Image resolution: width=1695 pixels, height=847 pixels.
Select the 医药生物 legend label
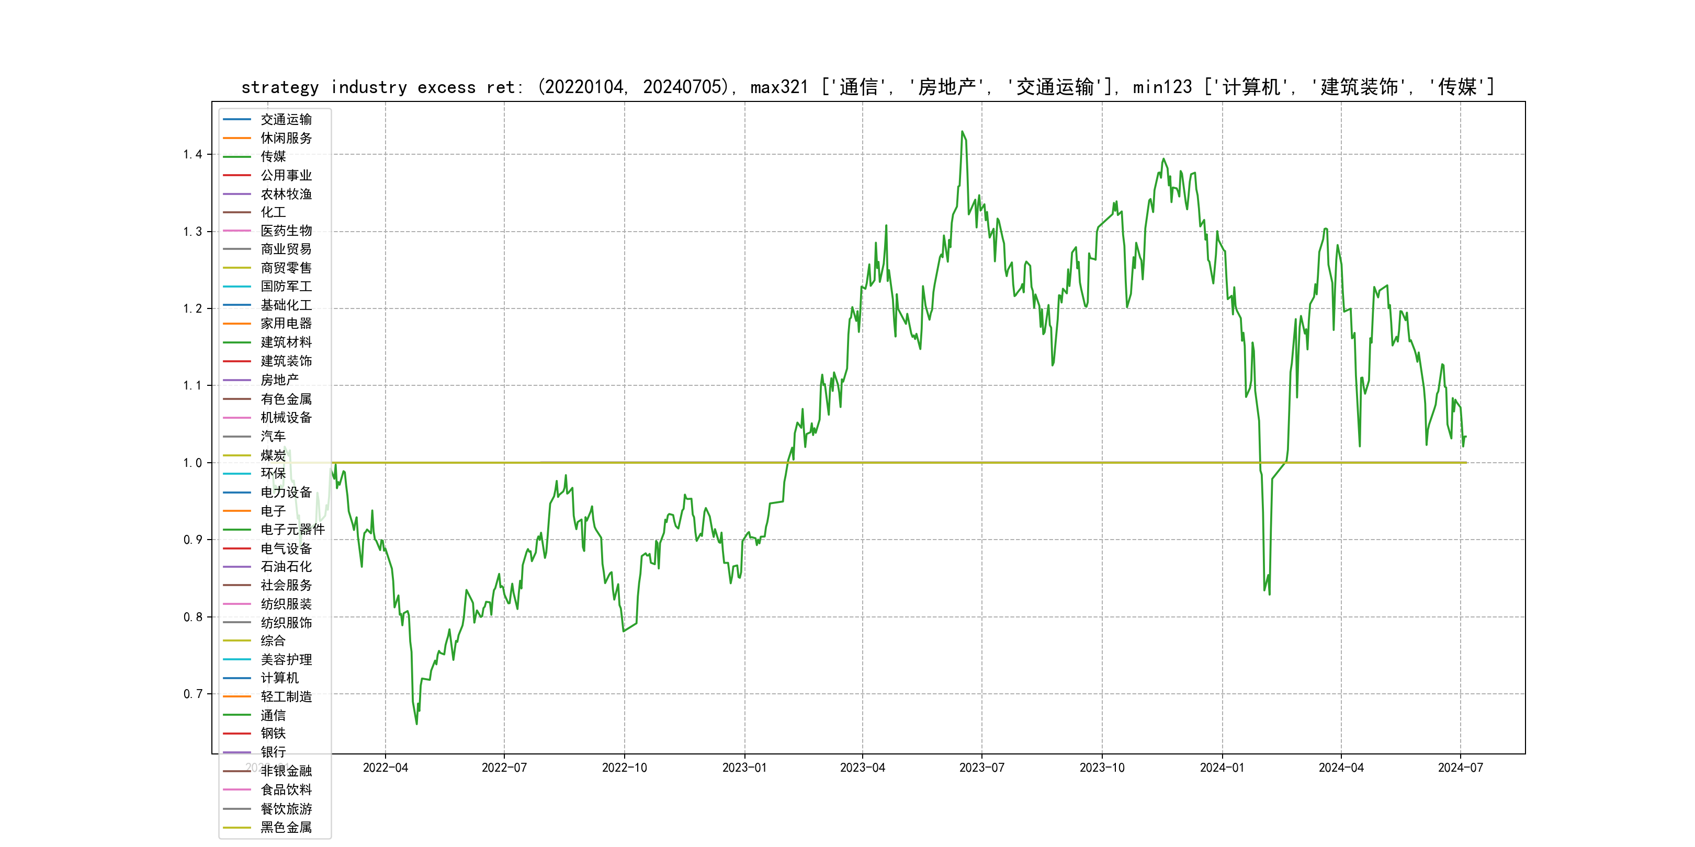click(286, 231)
